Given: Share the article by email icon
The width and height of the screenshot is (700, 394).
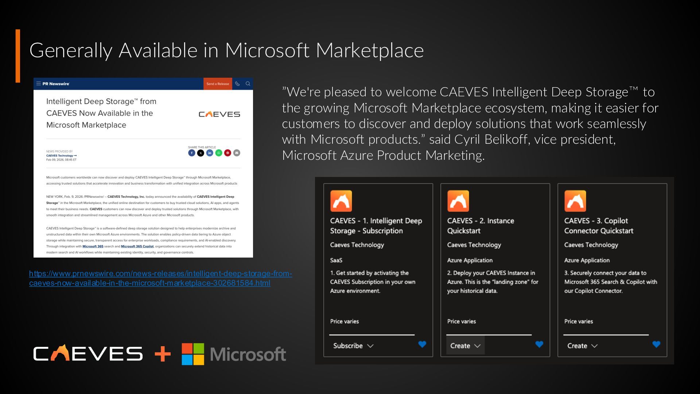Looking at the screenshot, I should click(237, 153).
